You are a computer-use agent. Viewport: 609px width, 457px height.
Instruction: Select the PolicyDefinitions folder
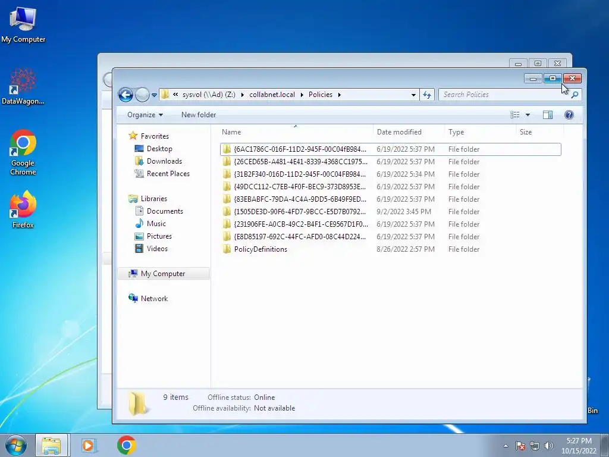point(390,249)
